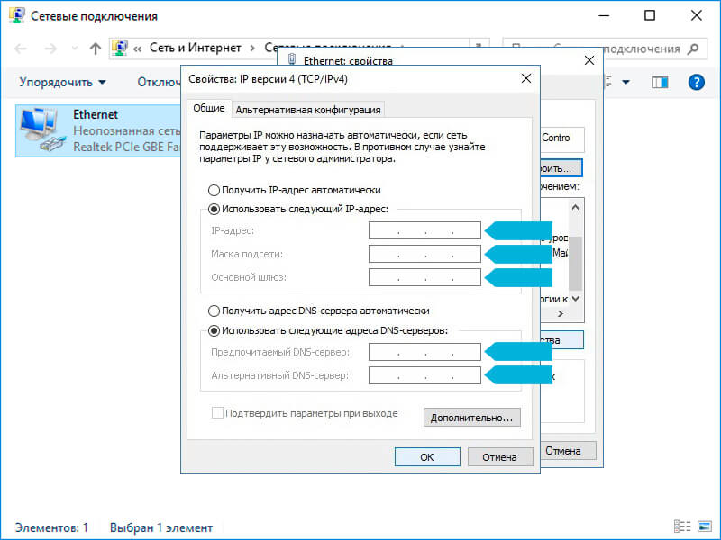Click the Альтернативный DNS-сервер field

[x=424, y=375]
